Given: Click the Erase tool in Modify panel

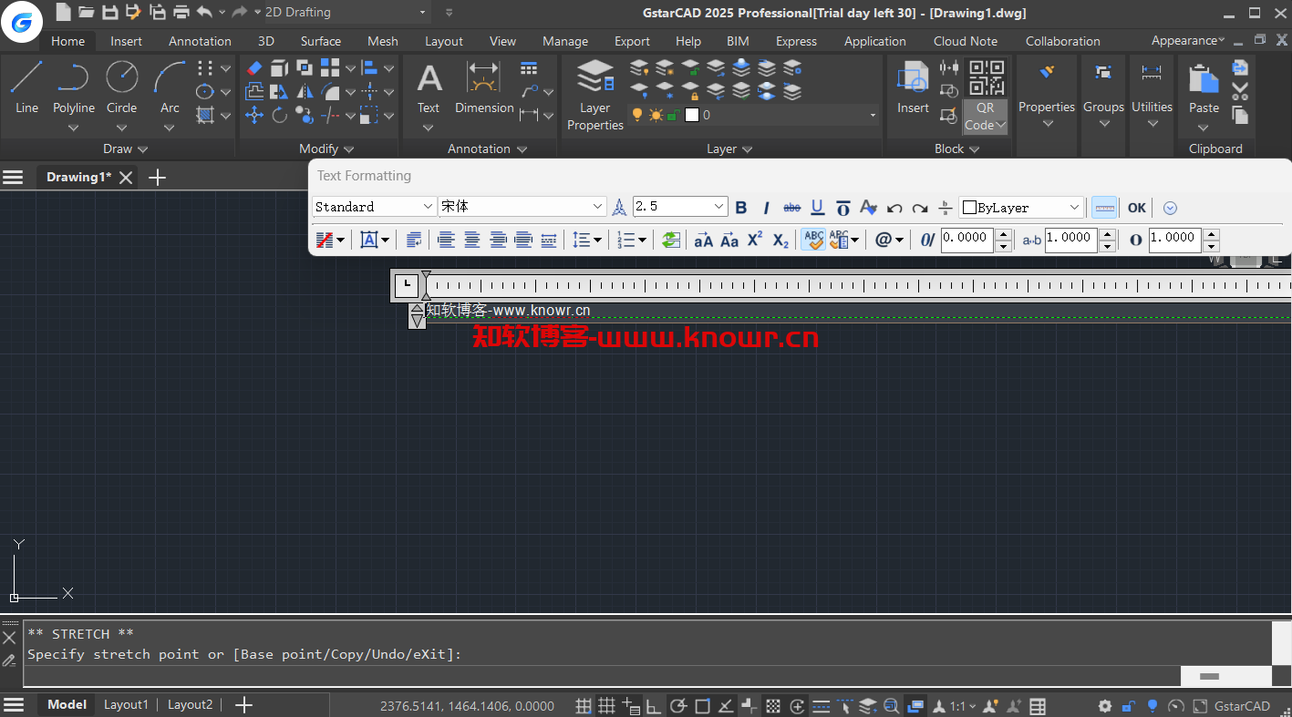Looking at the screenshot, I should pyautogui.click(x=254, y=68).
